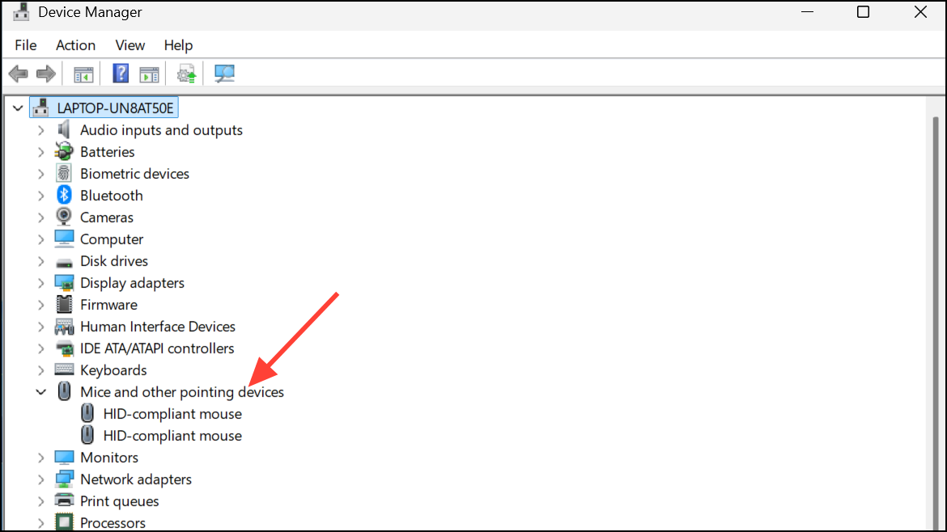This screenshot has width=947, height=532.
Task: Select the Human Interface Devices entry
Action: click(157, 327)
